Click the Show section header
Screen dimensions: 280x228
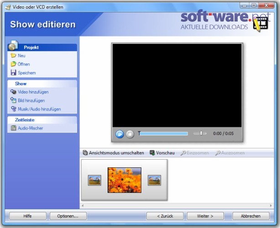[x=42, y=84]
